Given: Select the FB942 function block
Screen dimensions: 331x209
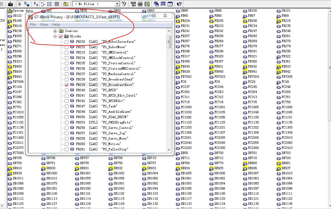Looking at the screenshot, I should tap(284, 72).
